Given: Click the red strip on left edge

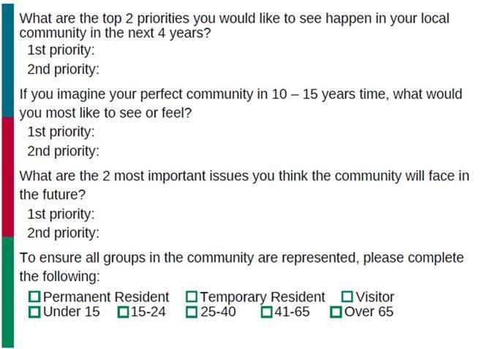Looking at the screenshot, I should point(7,177).
